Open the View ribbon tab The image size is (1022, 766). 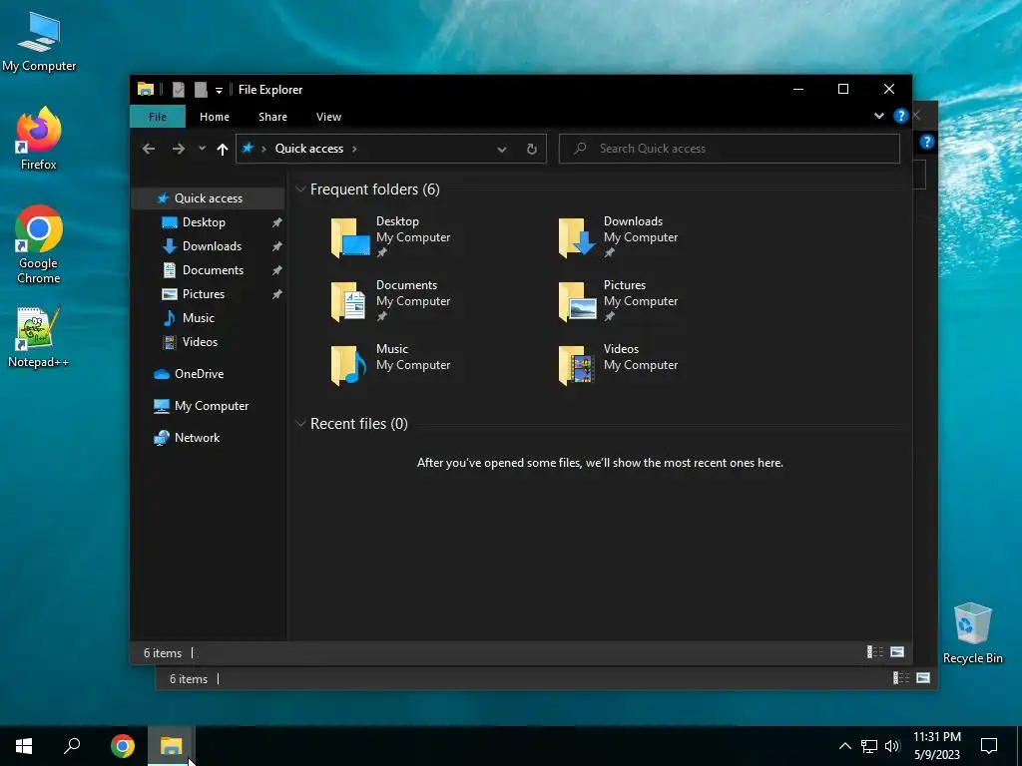[x=328, y=117]
